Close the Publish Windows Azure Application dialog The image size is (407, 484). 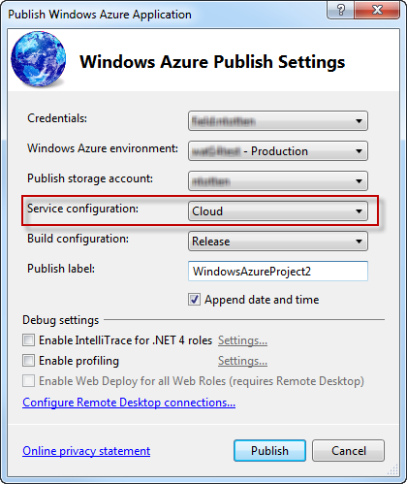377,10
